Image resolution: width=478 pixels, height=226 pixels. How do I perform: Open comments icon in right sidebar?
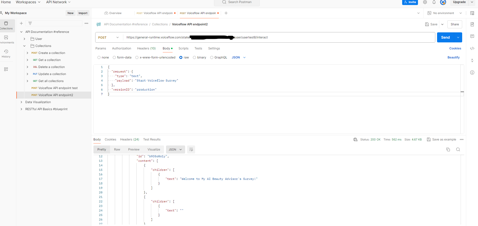click(472, 36)
